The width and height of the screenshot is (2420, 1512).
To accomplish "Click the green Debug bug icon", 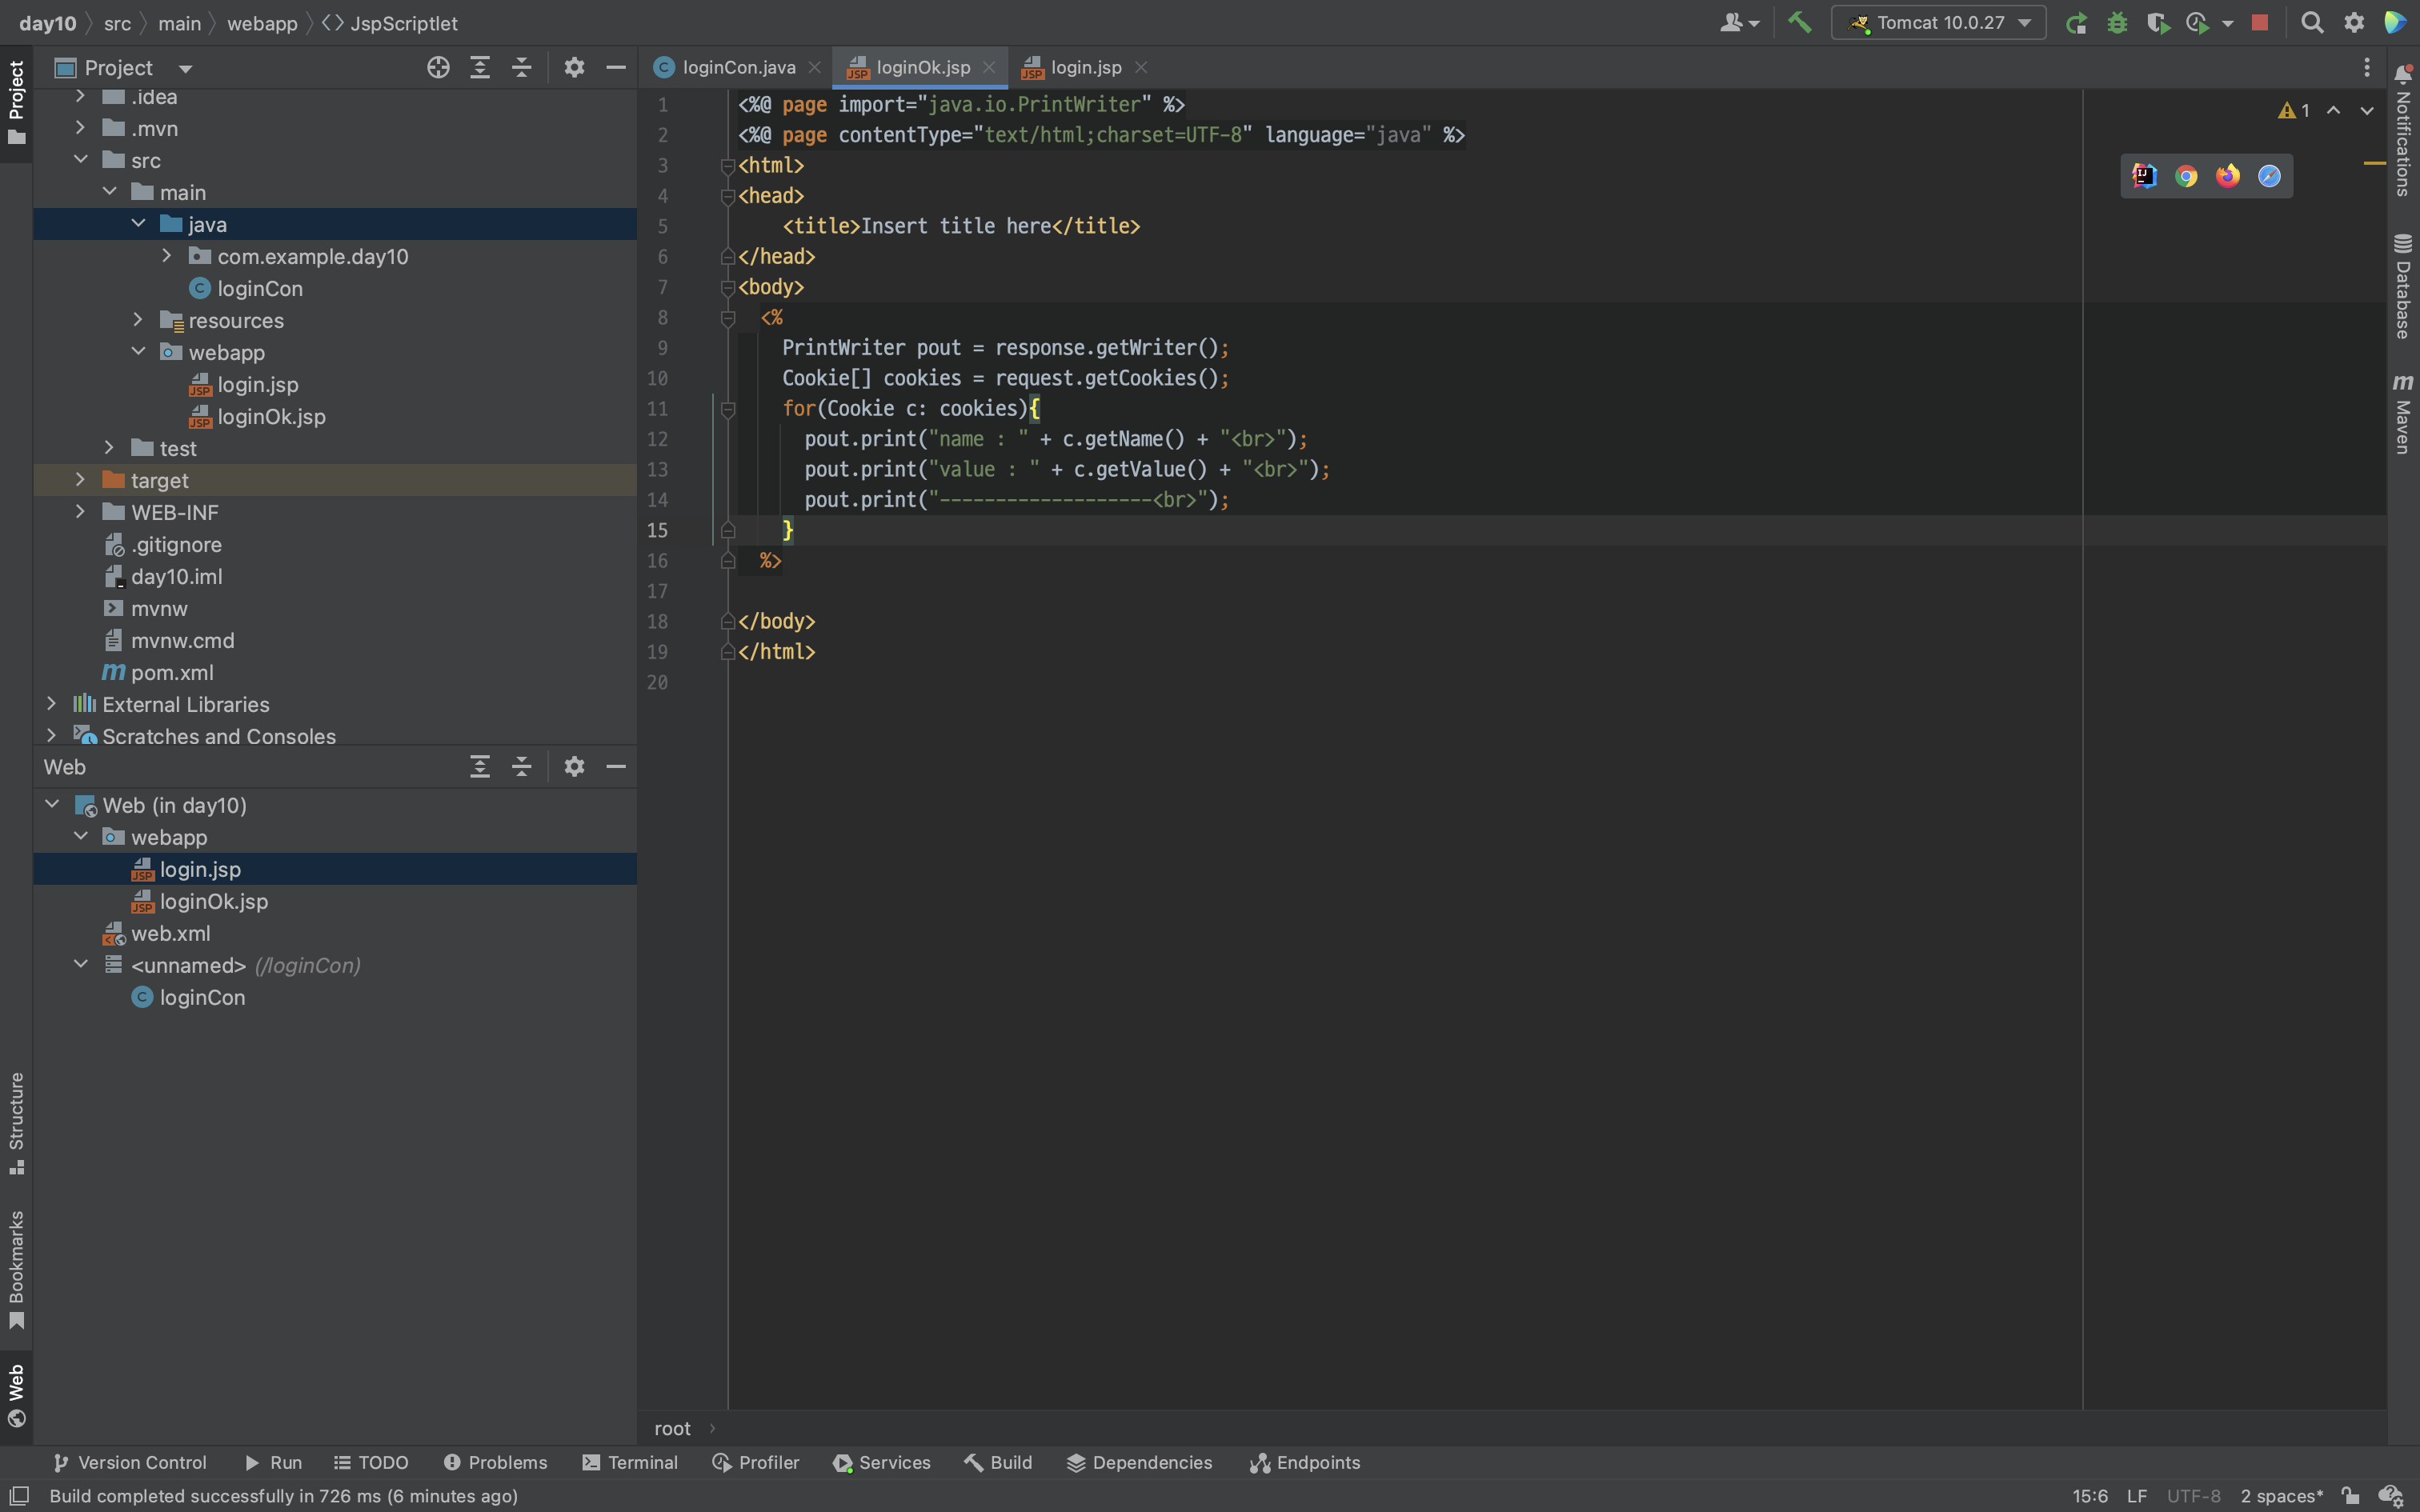I will coord(2117,22).
